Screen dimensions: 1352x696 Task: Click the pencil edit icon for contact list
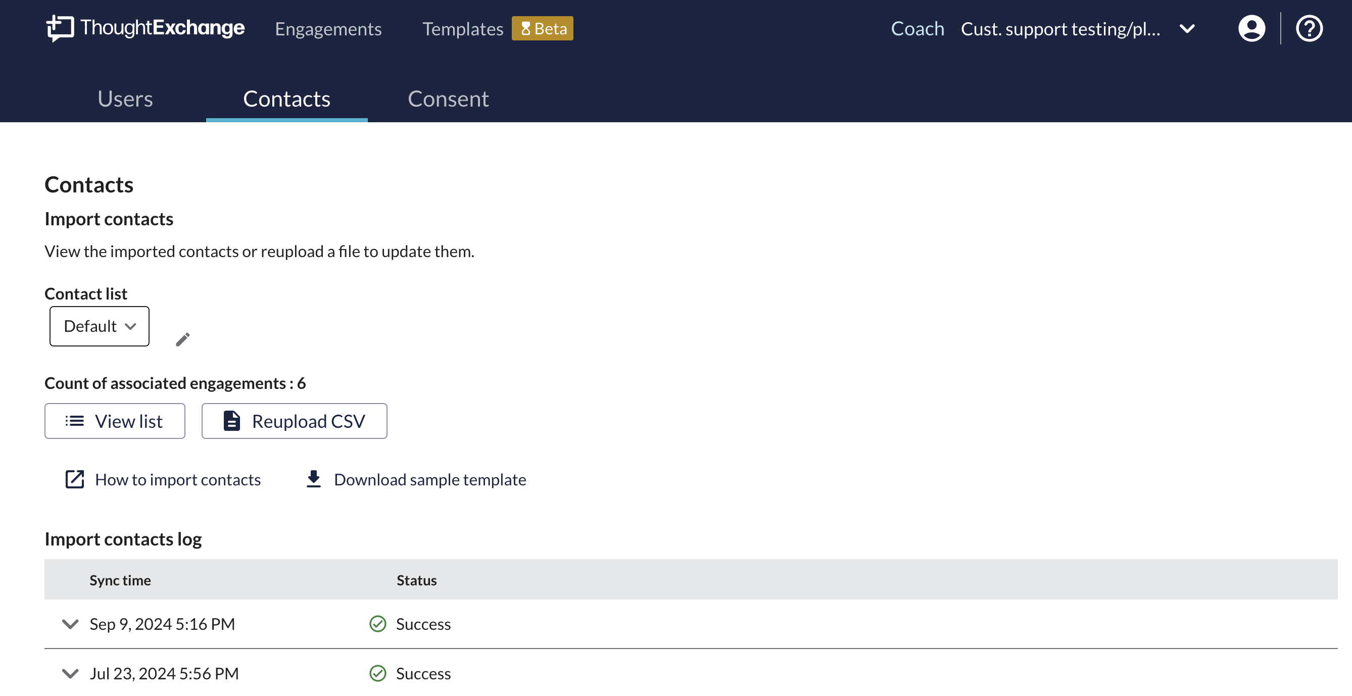pos(183,340)
